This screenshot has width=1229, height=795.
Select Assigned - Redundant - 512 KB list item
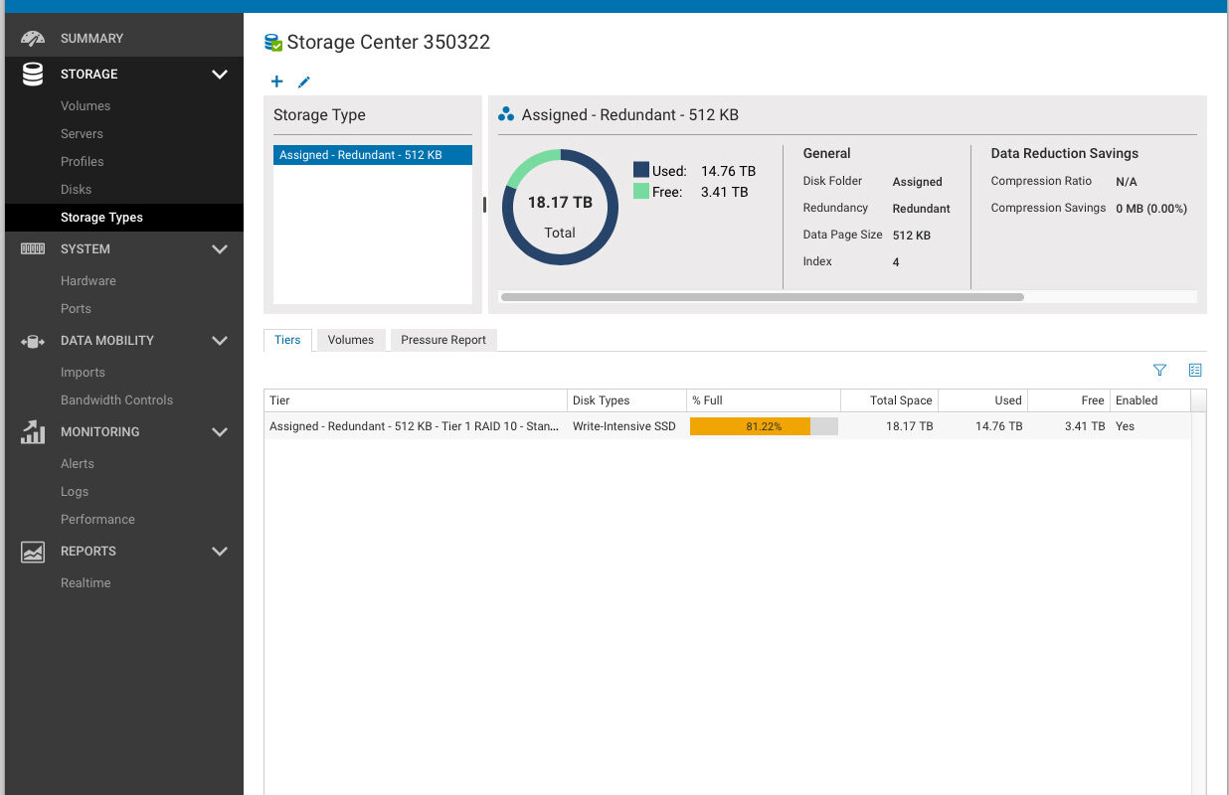pos(373,155)
